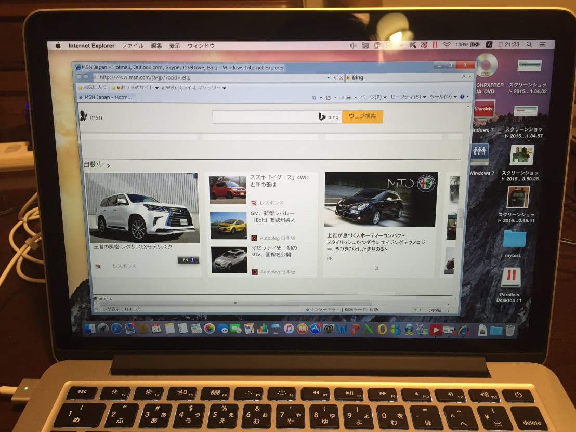This screenshot has height=432, width=576.
Task: Click the Wi-Fi status icon
Action: pyautogui.click(x=446, y=45)
